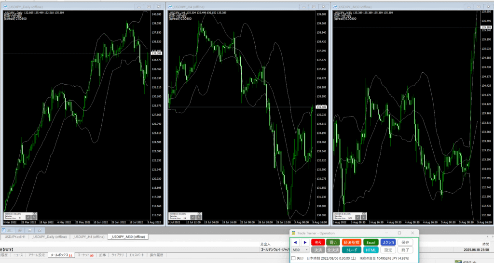Open the メールボックス mailbox tab
The width and height of the screenshot is (494, 263).
61,255
